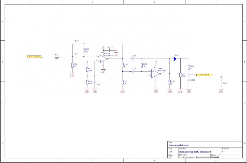247x163 pixels.
Task: Click resistor R133 5k1
Action: coord(169,82)
